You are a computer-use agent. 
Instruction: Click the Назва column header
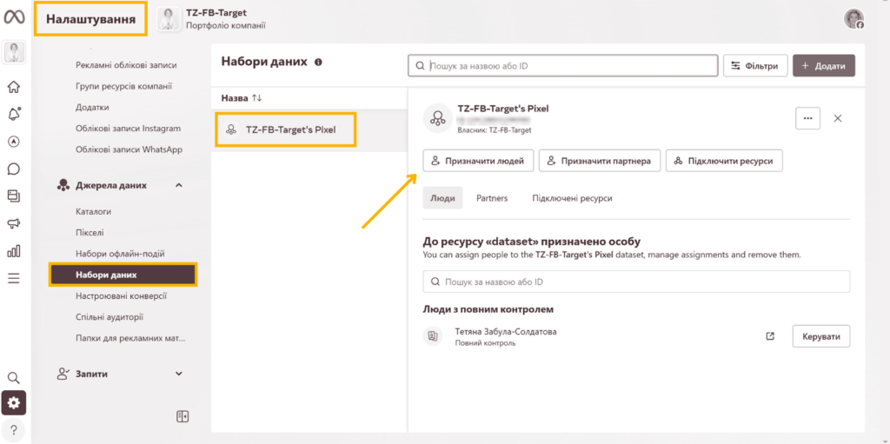tap(235, 97)
